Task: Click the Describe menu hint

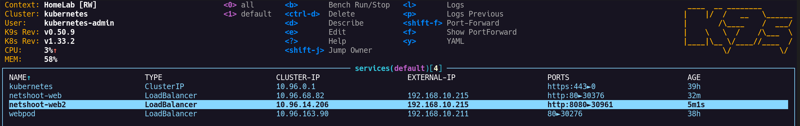Action: [x=346, y=23]
